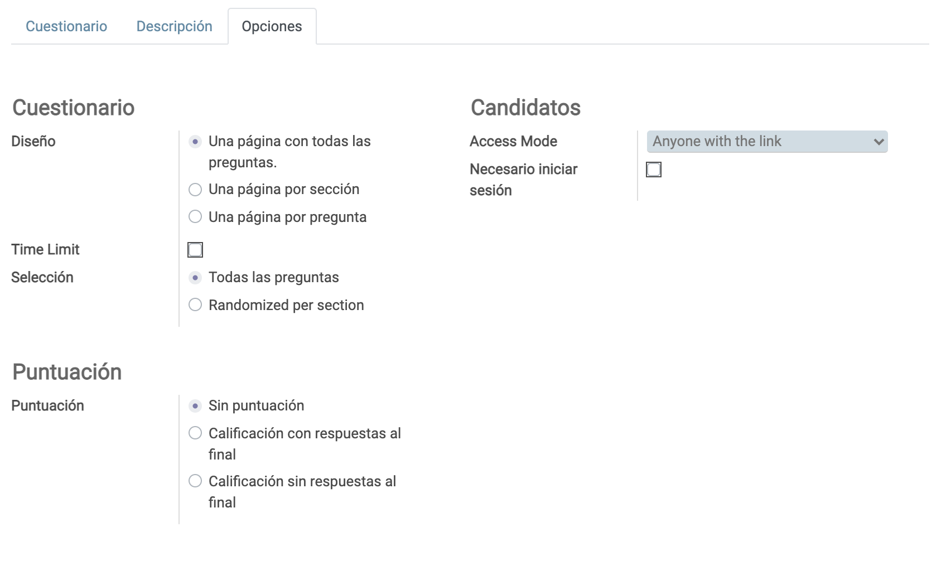The image size is (946, 561).
Task: Click the Access Mode field label
Action: [x=513, y=141]
